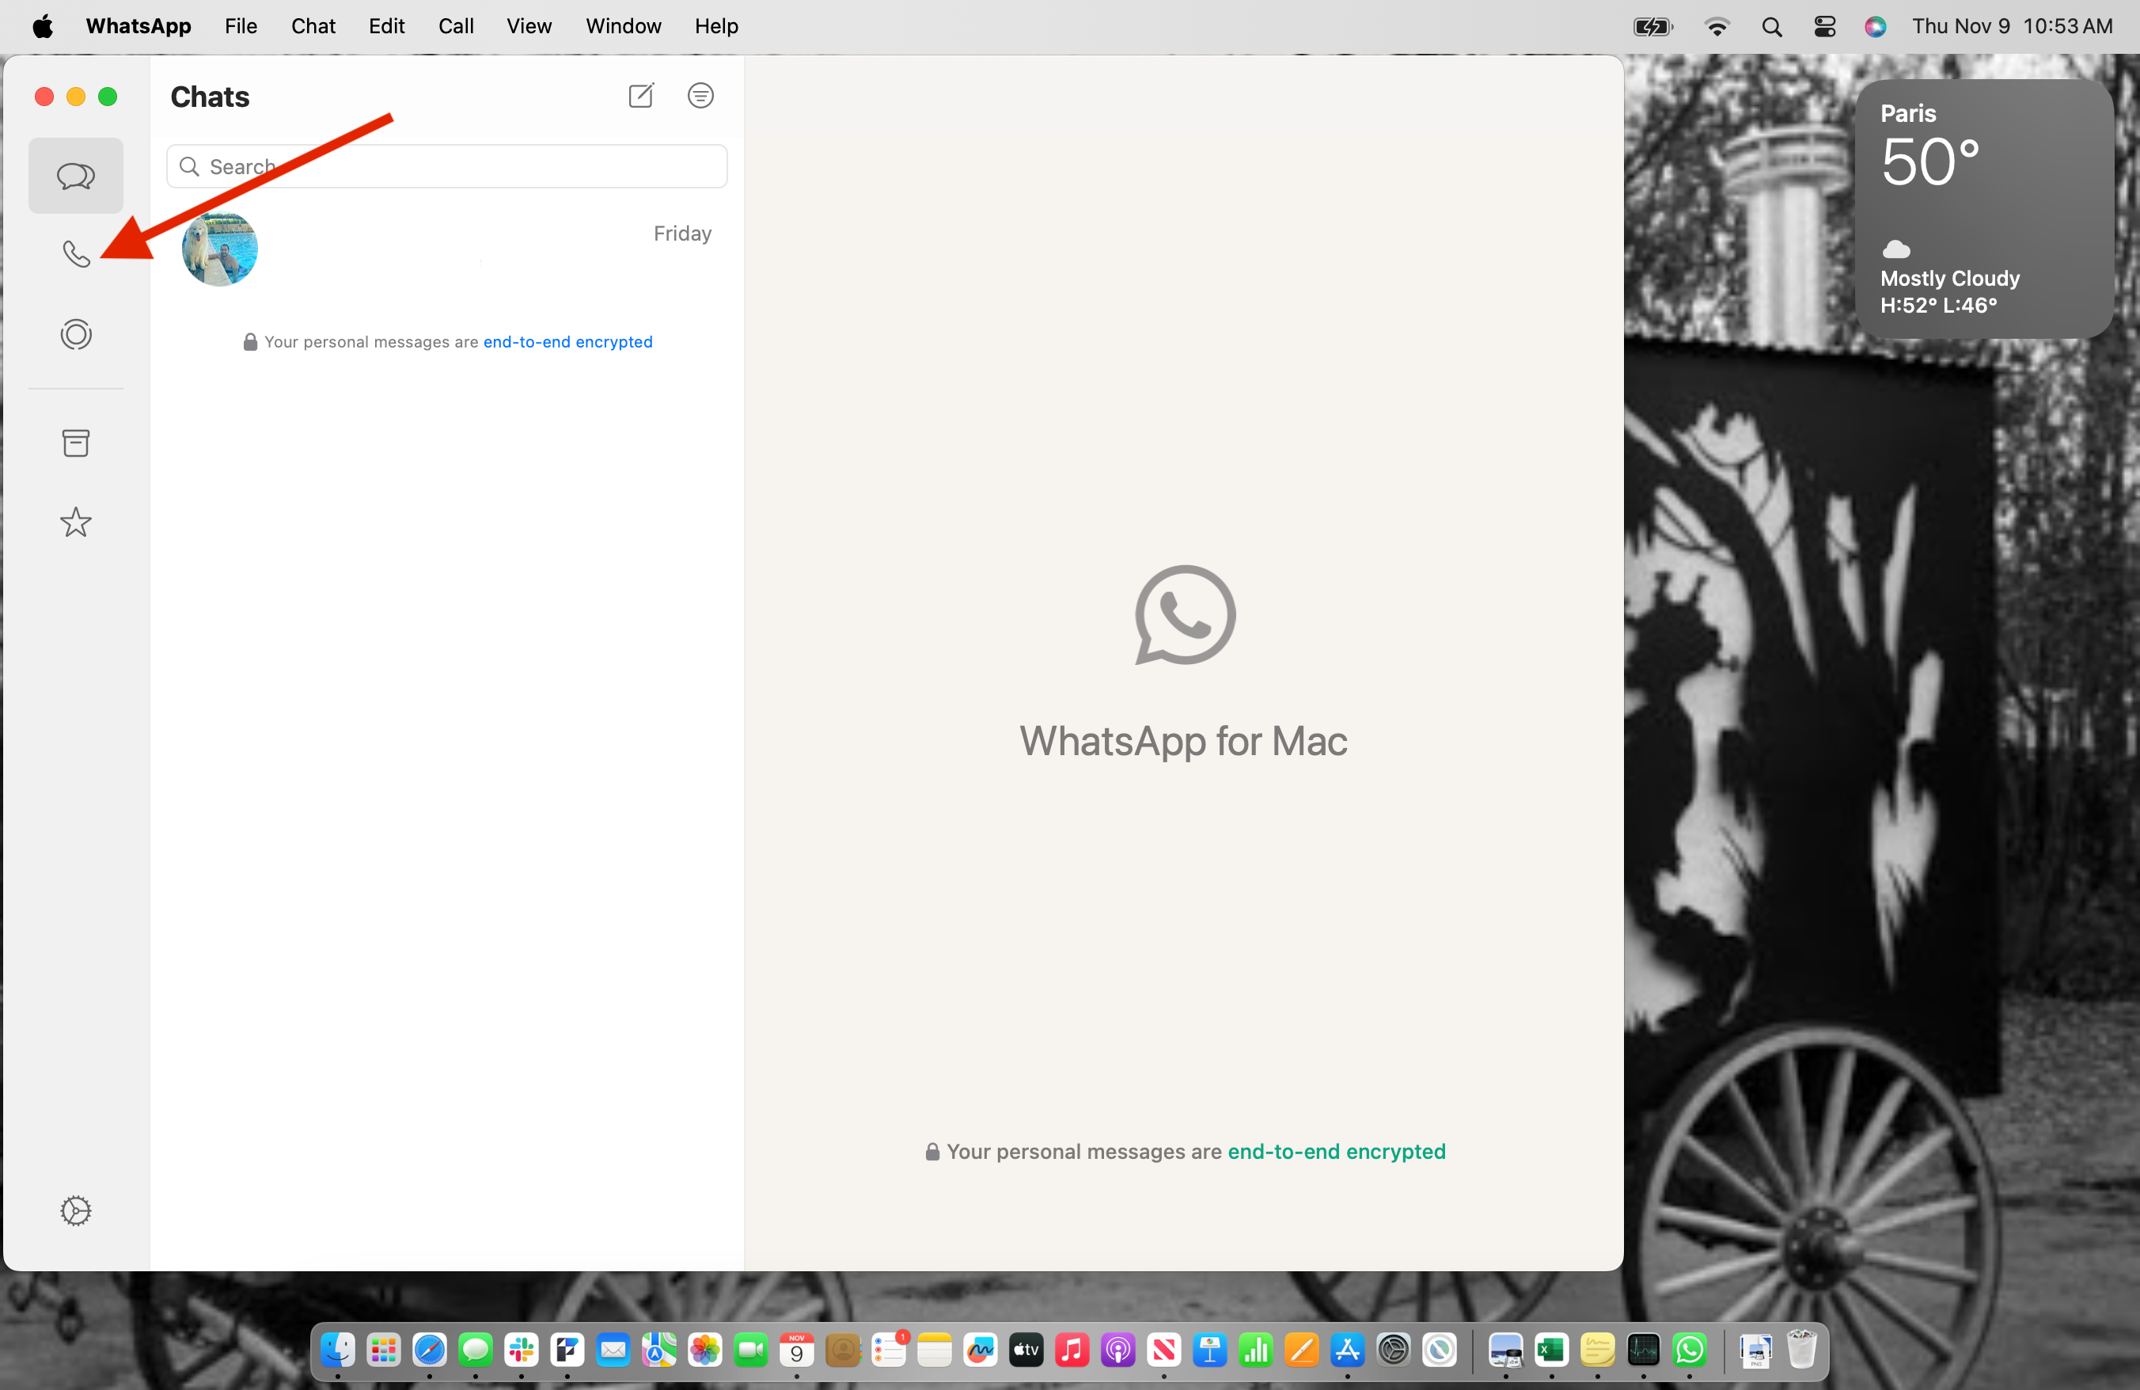The image size is (2140, 1390).
Task: Open Archived chats
Action: coord(75,442)
